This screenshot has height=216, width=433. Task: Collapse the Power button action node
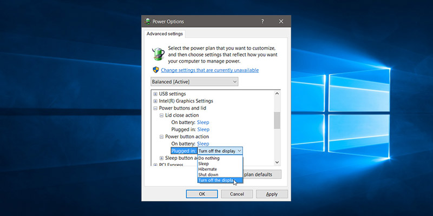tap(161, 137)
